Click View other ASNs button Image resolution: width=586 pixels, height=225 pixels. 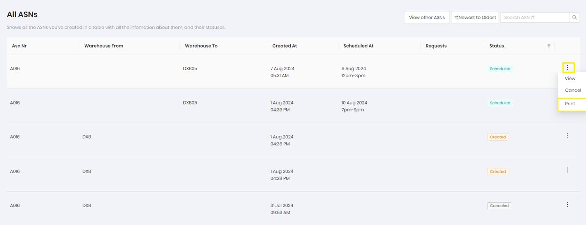[427, 17]
